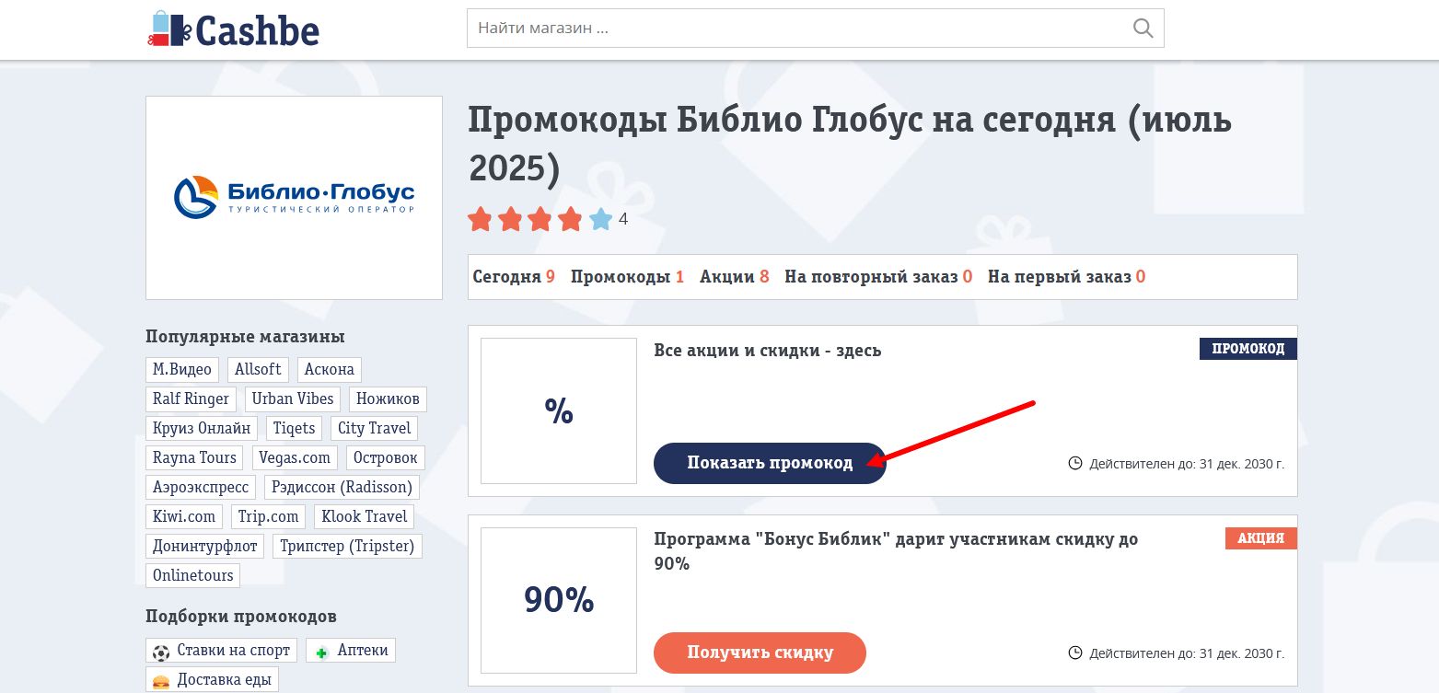
Task: Open the М.Видео store tag
Action: [182, 369]
